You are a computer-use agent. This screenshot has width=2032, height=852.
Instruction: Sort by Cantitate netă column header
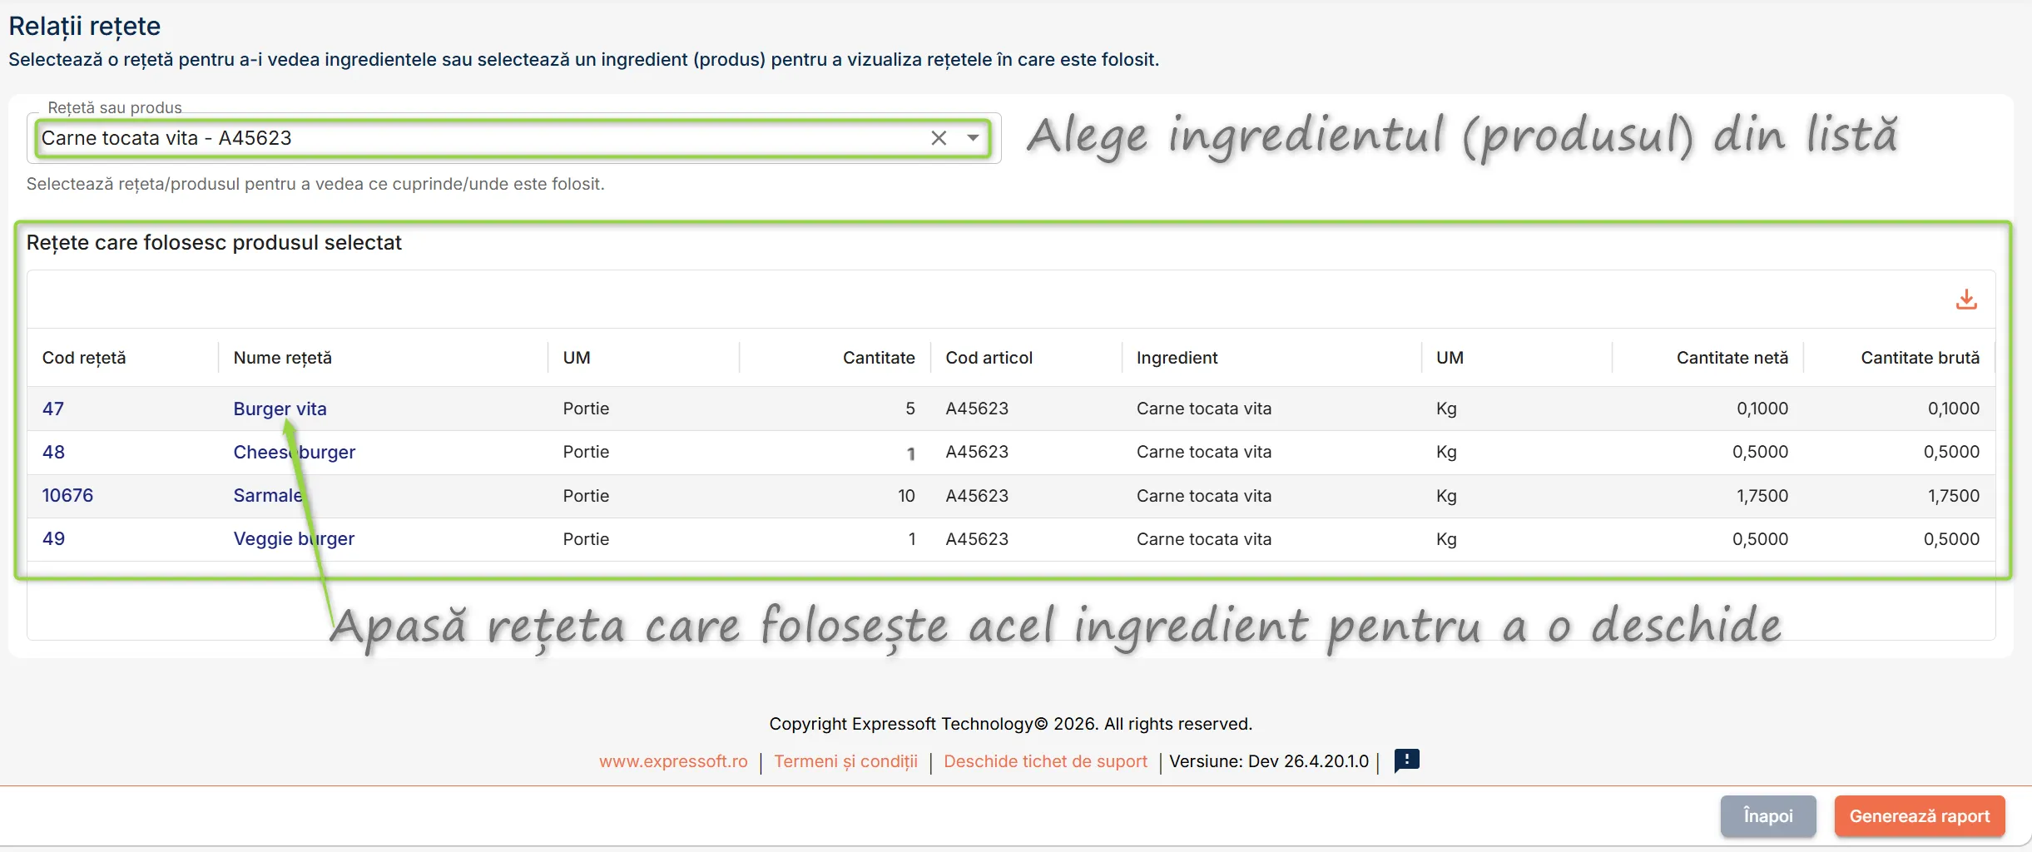tap(1732, 358)
